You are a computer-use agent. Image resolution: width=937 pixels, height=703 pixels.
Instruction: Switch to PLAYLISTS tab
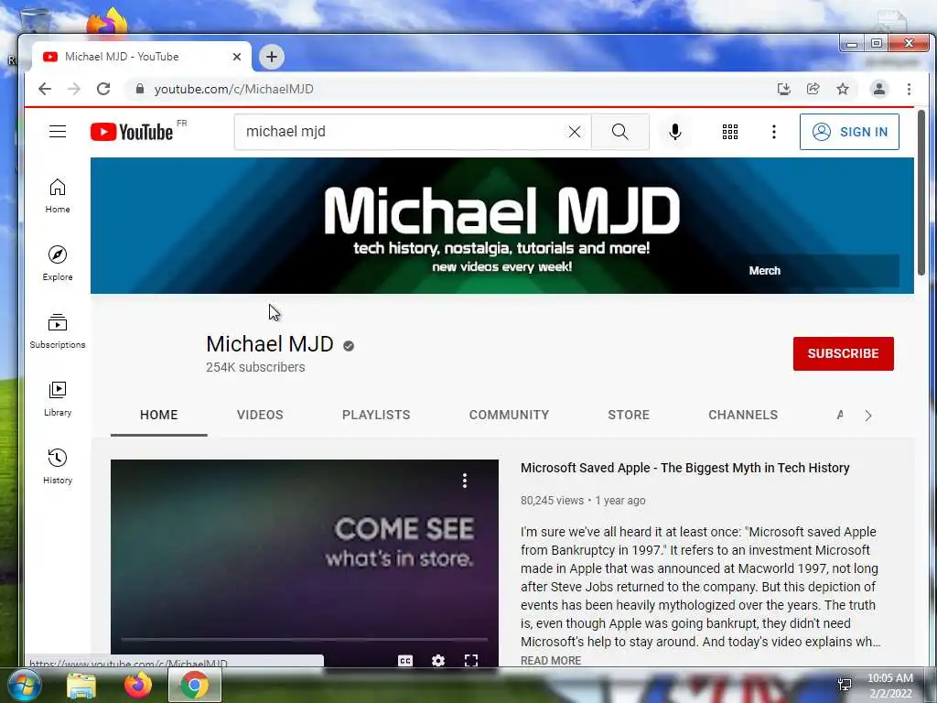[x=376, y=415]
